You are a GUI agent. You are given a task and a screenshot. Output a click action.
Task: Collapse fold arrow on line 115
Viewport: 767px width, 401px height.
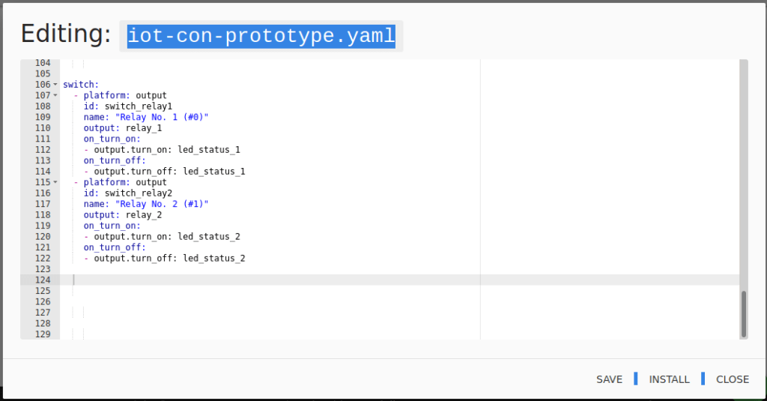(x=55, y=182)
